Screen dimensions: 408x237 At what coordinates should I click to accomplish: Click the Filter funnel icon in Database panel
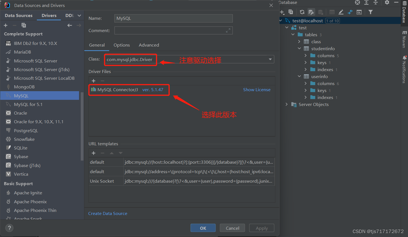tap(371, 12)
